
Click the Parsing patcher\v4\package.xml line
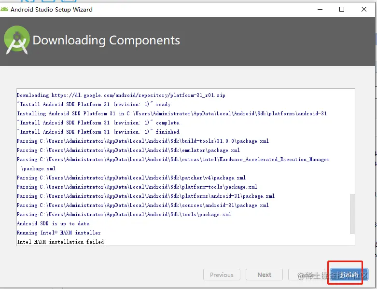[131, 178]
